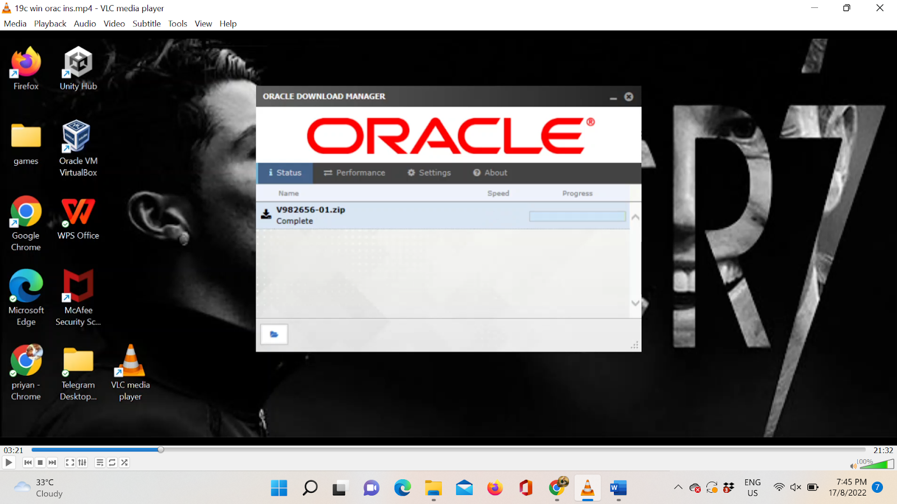Image resolution: width=897 pixels, height=504 pixels.
Task: Click the total duration 21:32 label
Action: pyautogui.click(x=883, y=450)
